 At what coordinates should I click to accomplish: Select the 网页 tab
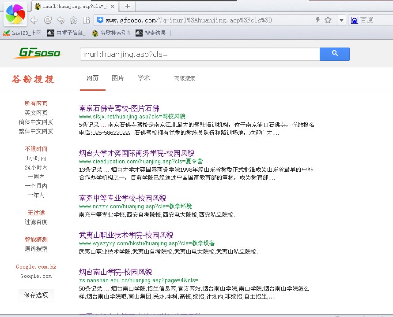point(92,78)
